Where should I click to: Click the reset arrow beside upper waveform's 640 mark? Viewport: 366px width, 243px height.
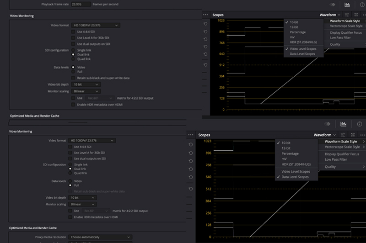point(205,54)
